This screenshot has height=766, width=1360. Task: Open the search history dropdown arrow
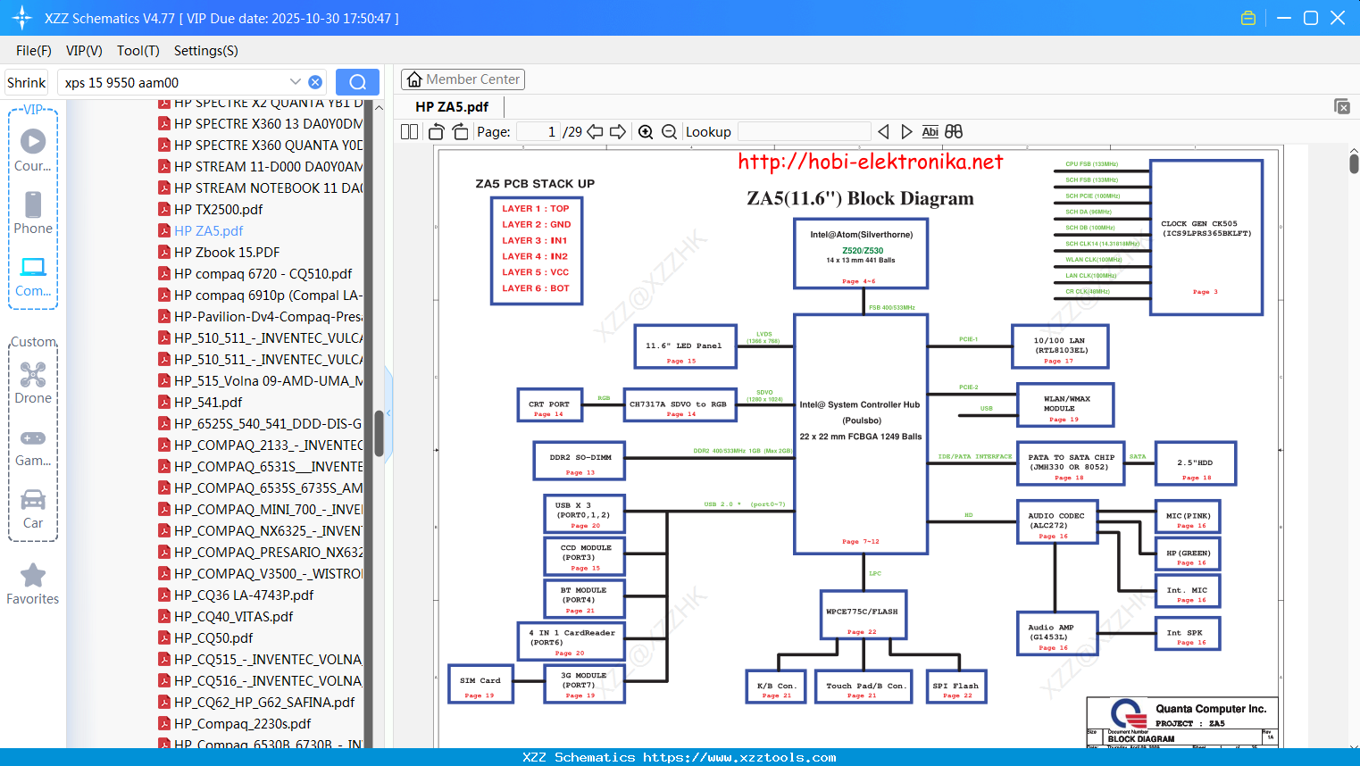[296, 81]
